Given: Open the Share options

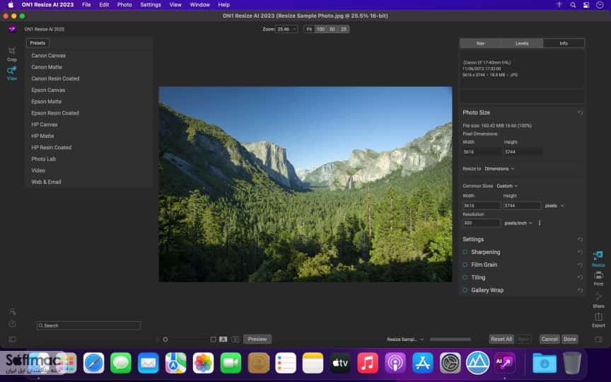Looking at the screenshot, I should [x=598, y=300].
